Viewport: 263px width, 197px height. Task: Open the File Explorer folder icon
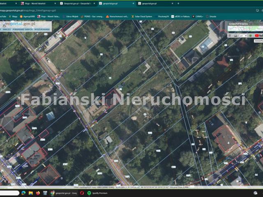[x=30, y=193]
